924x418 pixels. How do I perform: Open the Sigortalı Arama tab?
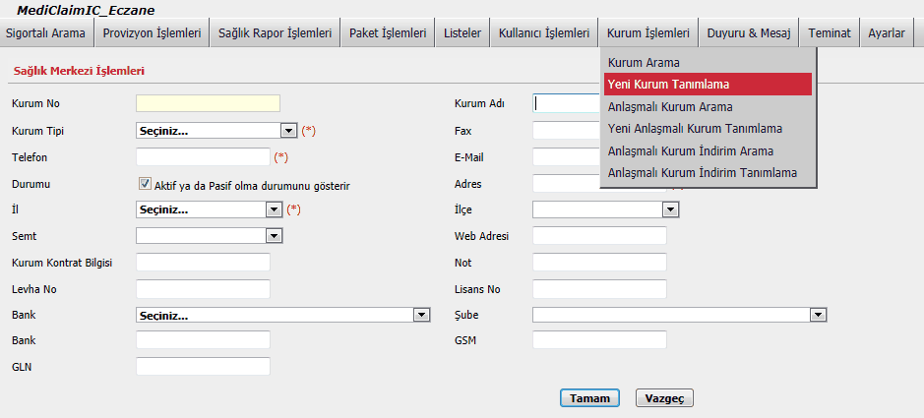click(x=45, y=32)
